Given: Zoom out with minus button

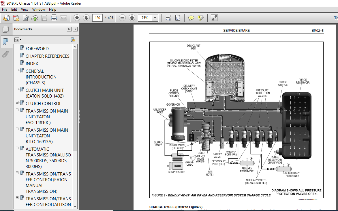Looking at the screenshot, I should (122, 18).
